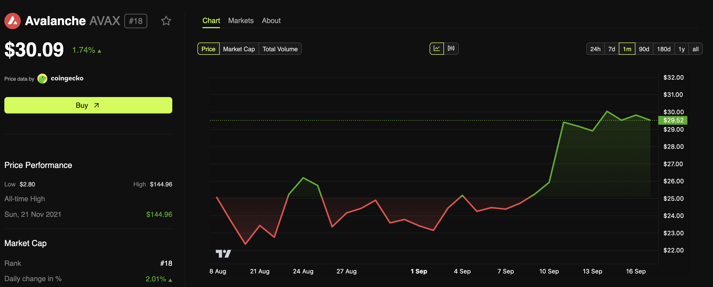The image size is (713, 287).
Task: Click the CoinGecko gecko logo
Action: (x=42, y=79)
